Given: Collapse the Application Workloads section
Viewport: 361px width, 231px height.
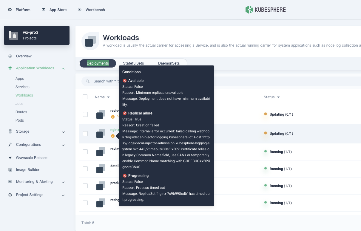Looking at the screenshot, I should (x=63, y=68).
